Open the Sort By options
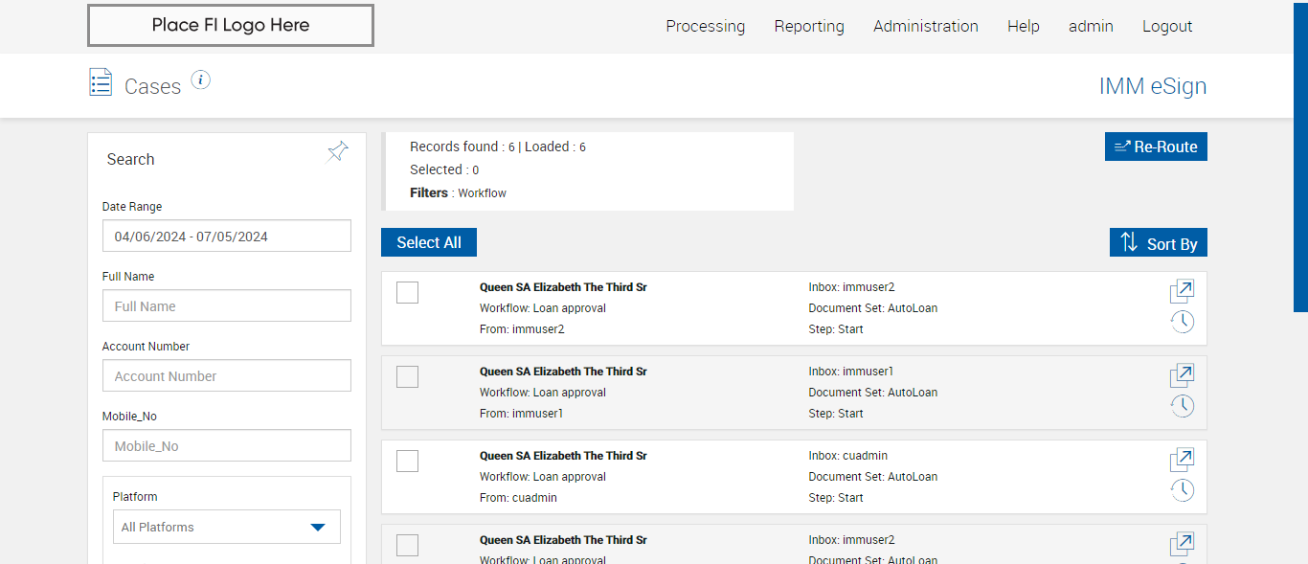The width and height of the screenshot is (1308, 564). click(x=1159, y=242)
